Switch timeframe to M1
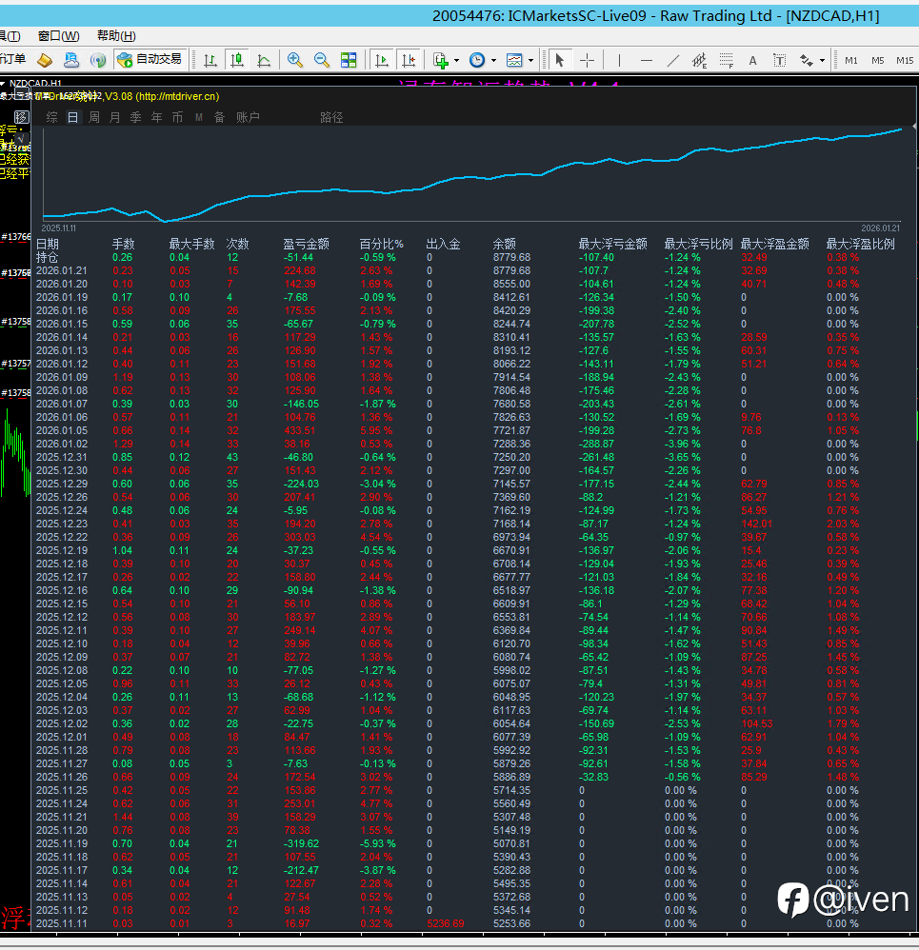The image size is (919, 950). pyautogui.click(x=851, y=61)
